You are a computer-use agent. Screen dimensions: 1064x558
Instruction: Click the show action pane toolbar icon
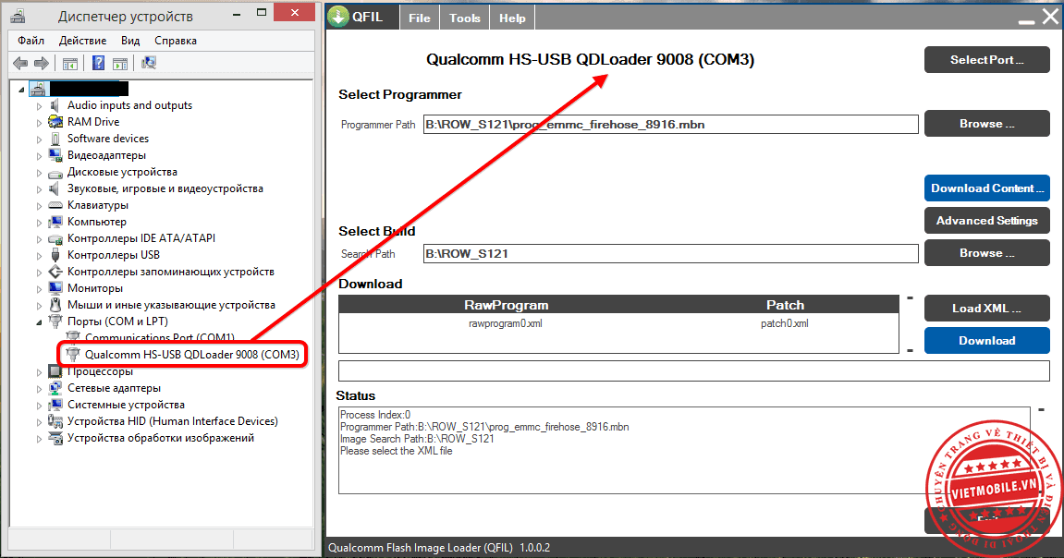[x=120, y=62]
